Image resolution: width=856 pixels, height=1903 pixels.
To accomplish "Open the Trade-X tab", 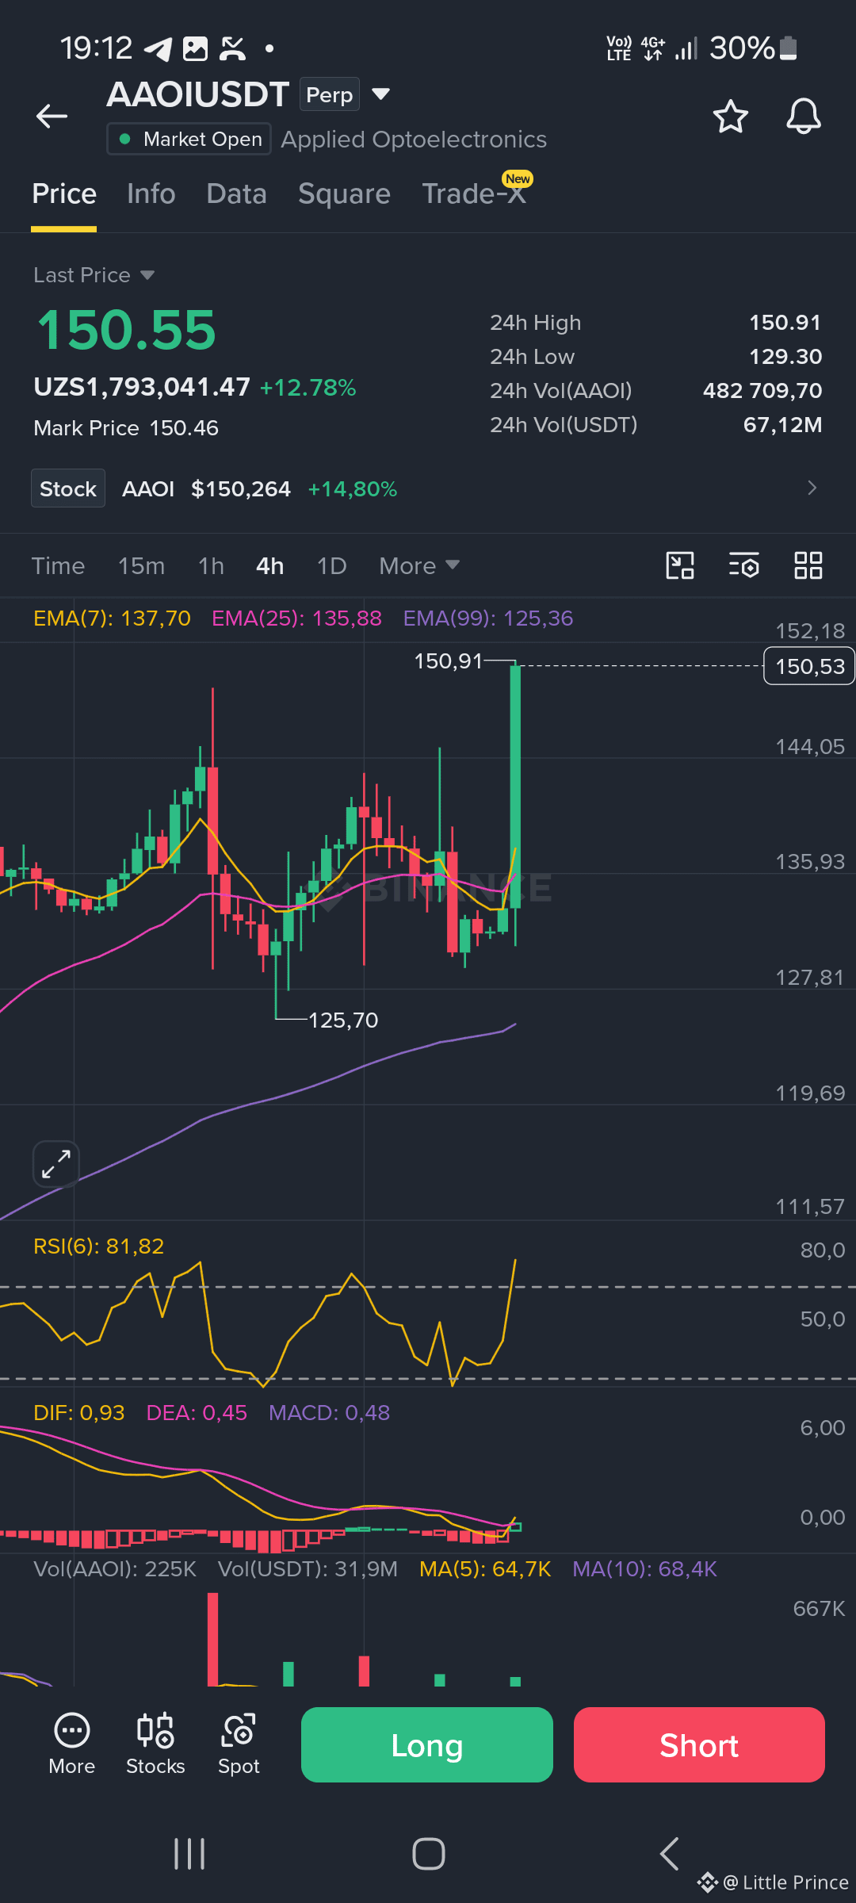I will [x=474, y=193].
